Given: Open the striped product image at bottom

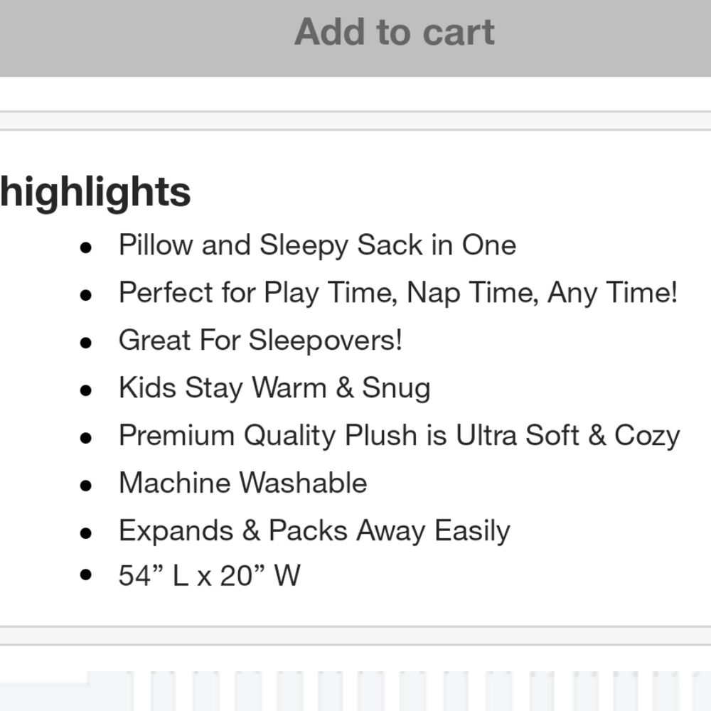Looking at the screenshot, I should (355, 691).
